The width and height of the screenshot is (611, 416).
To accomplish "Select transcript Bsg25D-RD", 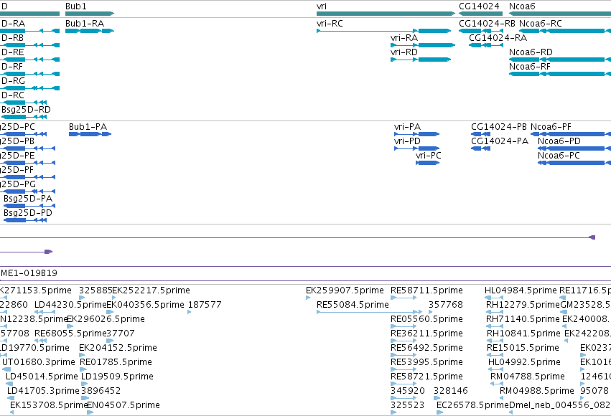I will pos(24,117).
